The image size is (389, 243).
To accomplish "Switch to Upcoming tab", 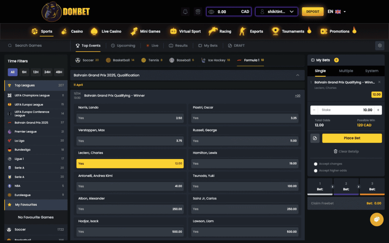I will [x=123, y=46].
